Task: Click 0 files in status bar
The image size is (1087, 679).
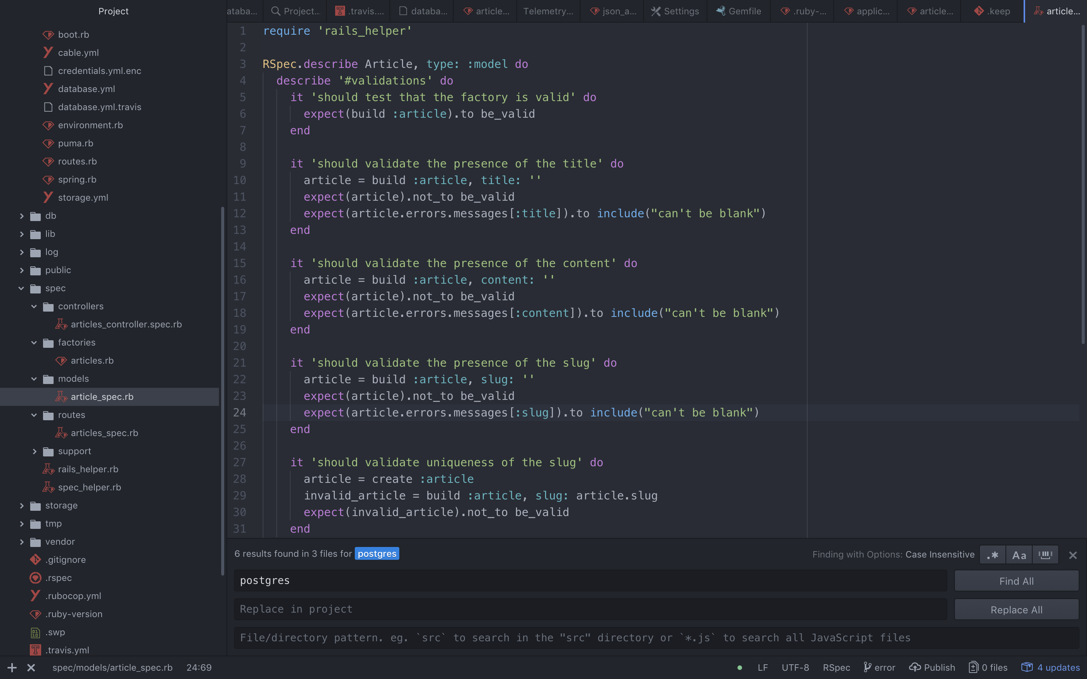Action: (988, 668)
